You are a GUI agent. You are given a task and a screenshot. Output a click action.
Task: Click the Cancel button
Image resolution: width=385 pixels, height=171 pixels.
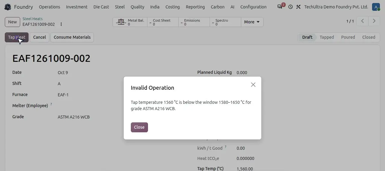point(39,37)
